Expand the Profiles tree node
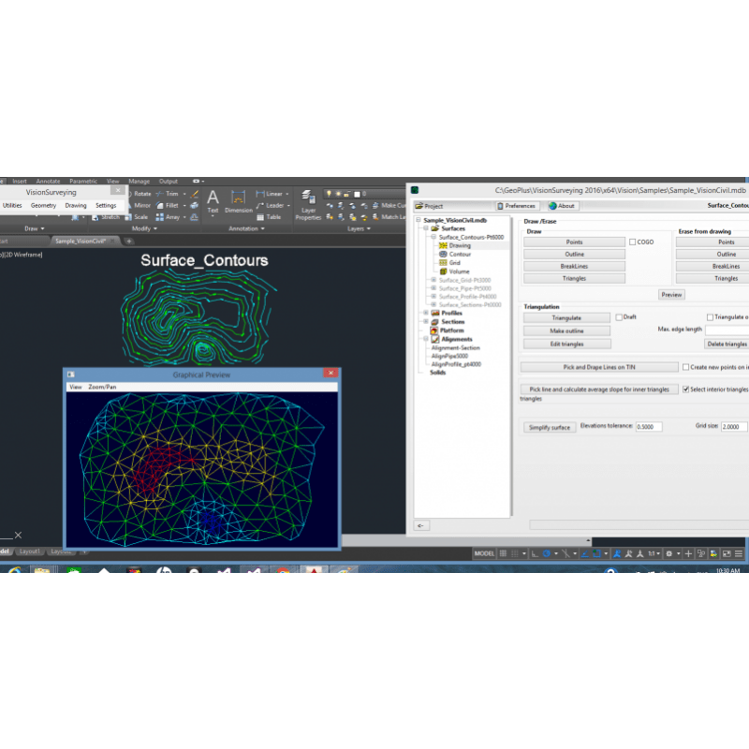Screen dimensions: 749x749 point(426,313)
